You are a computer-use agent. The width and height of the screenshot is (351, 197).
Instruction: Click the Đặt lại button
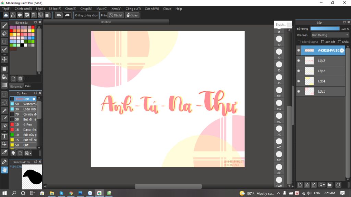[x=116, y=15]
